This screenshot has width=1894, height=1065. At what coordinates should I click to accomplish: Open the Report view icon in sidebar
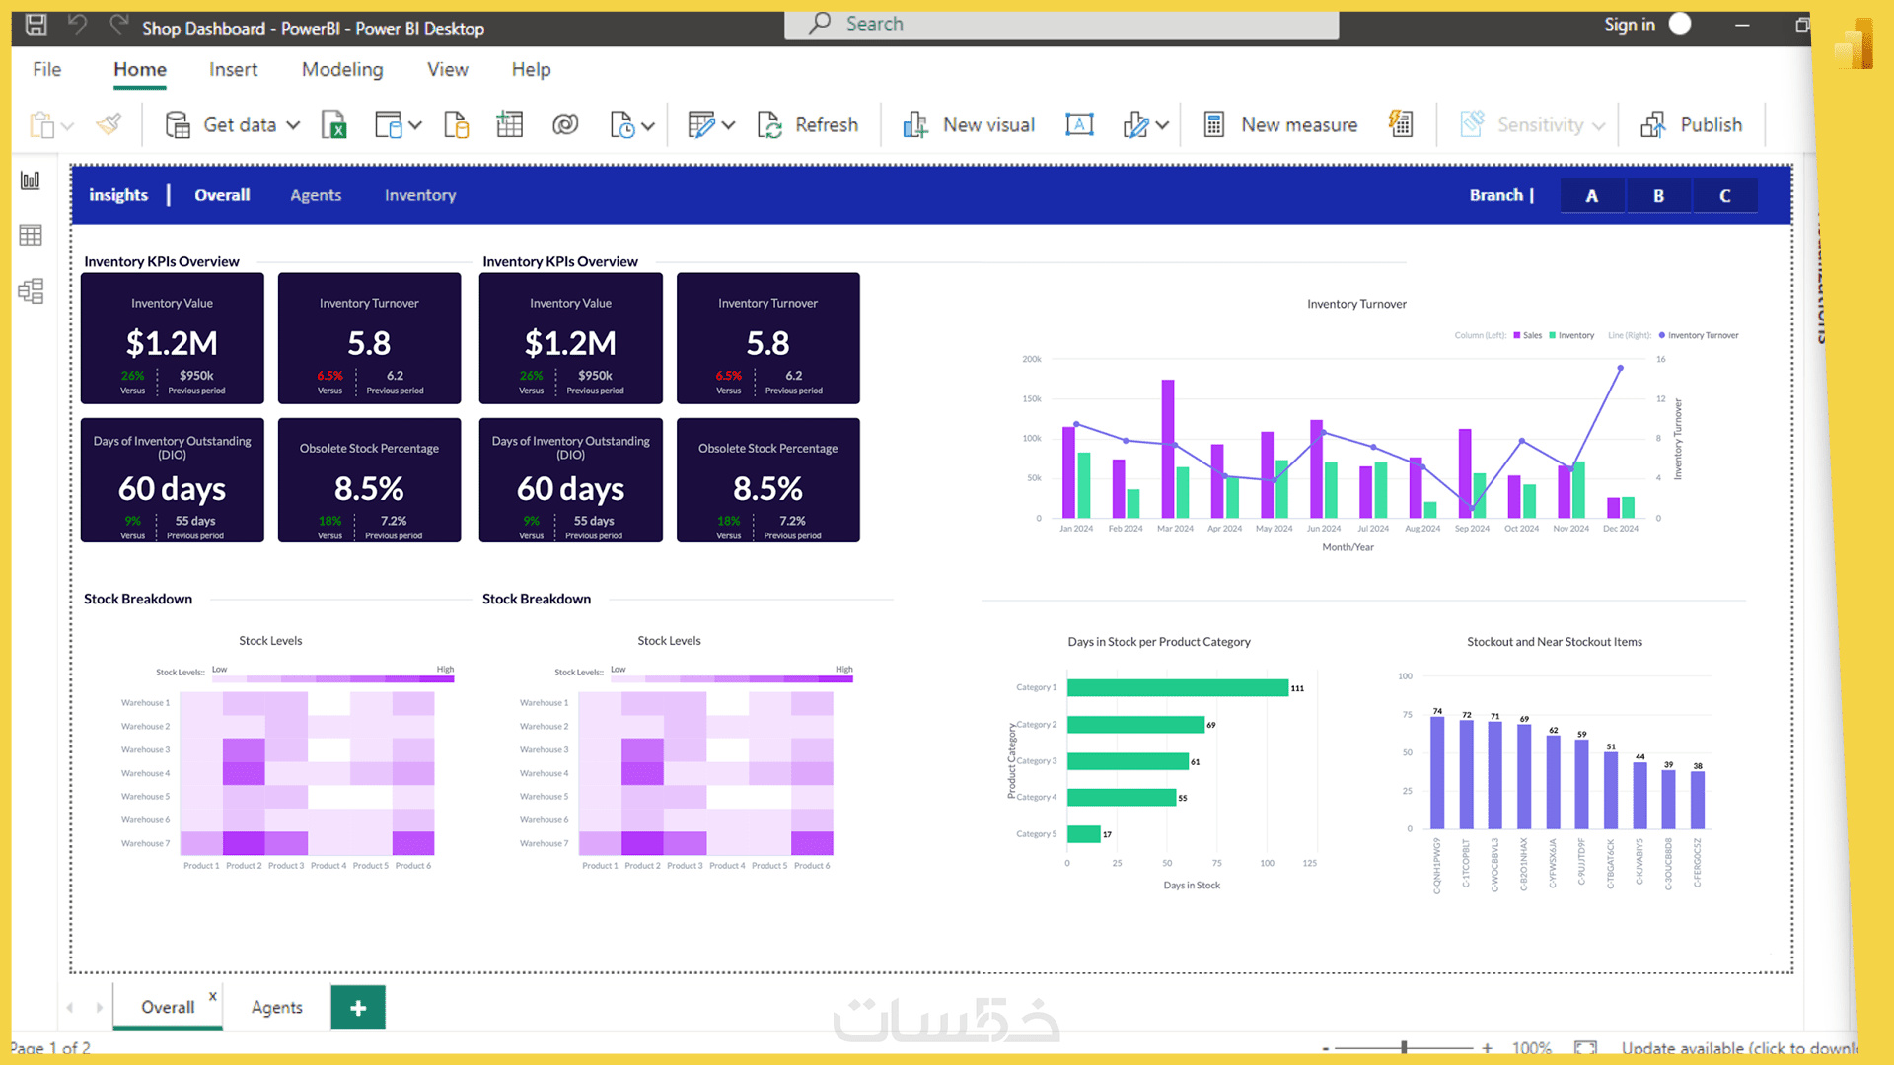tap(31, 180)
